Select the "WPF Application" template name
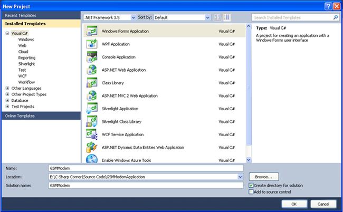This screenshot has height=212, width=343. click(x=116, y=44)
